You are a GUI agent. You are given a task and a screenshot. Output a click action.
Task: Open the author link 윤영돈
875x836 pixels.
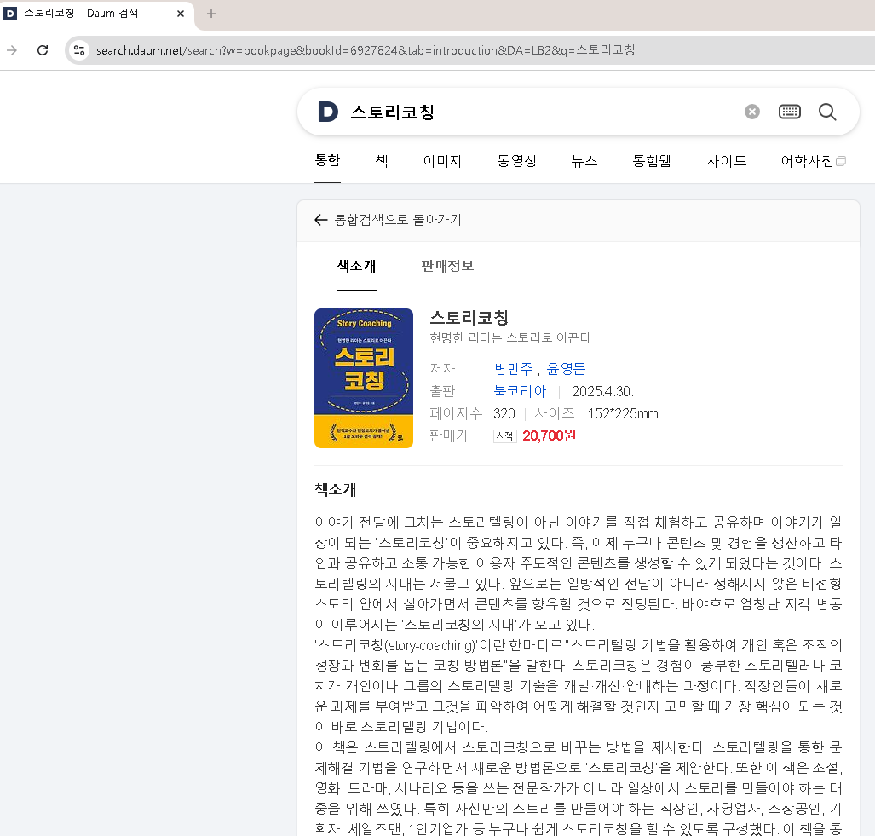click(x=567, y=369)
